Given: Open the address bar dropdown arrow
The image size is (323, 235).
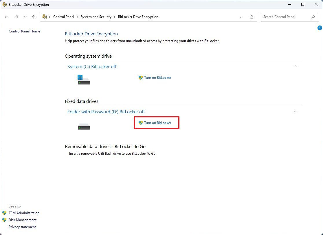Looking at the screenshot, I should [241, 17].
